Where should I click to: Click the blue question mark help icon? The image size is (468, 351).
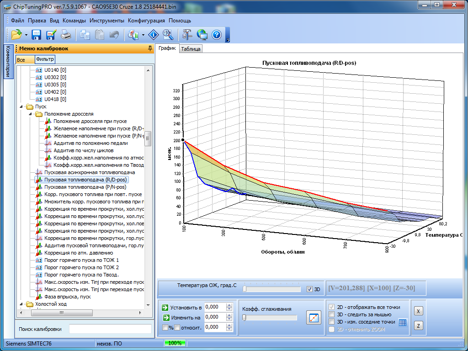coord(217,35)
